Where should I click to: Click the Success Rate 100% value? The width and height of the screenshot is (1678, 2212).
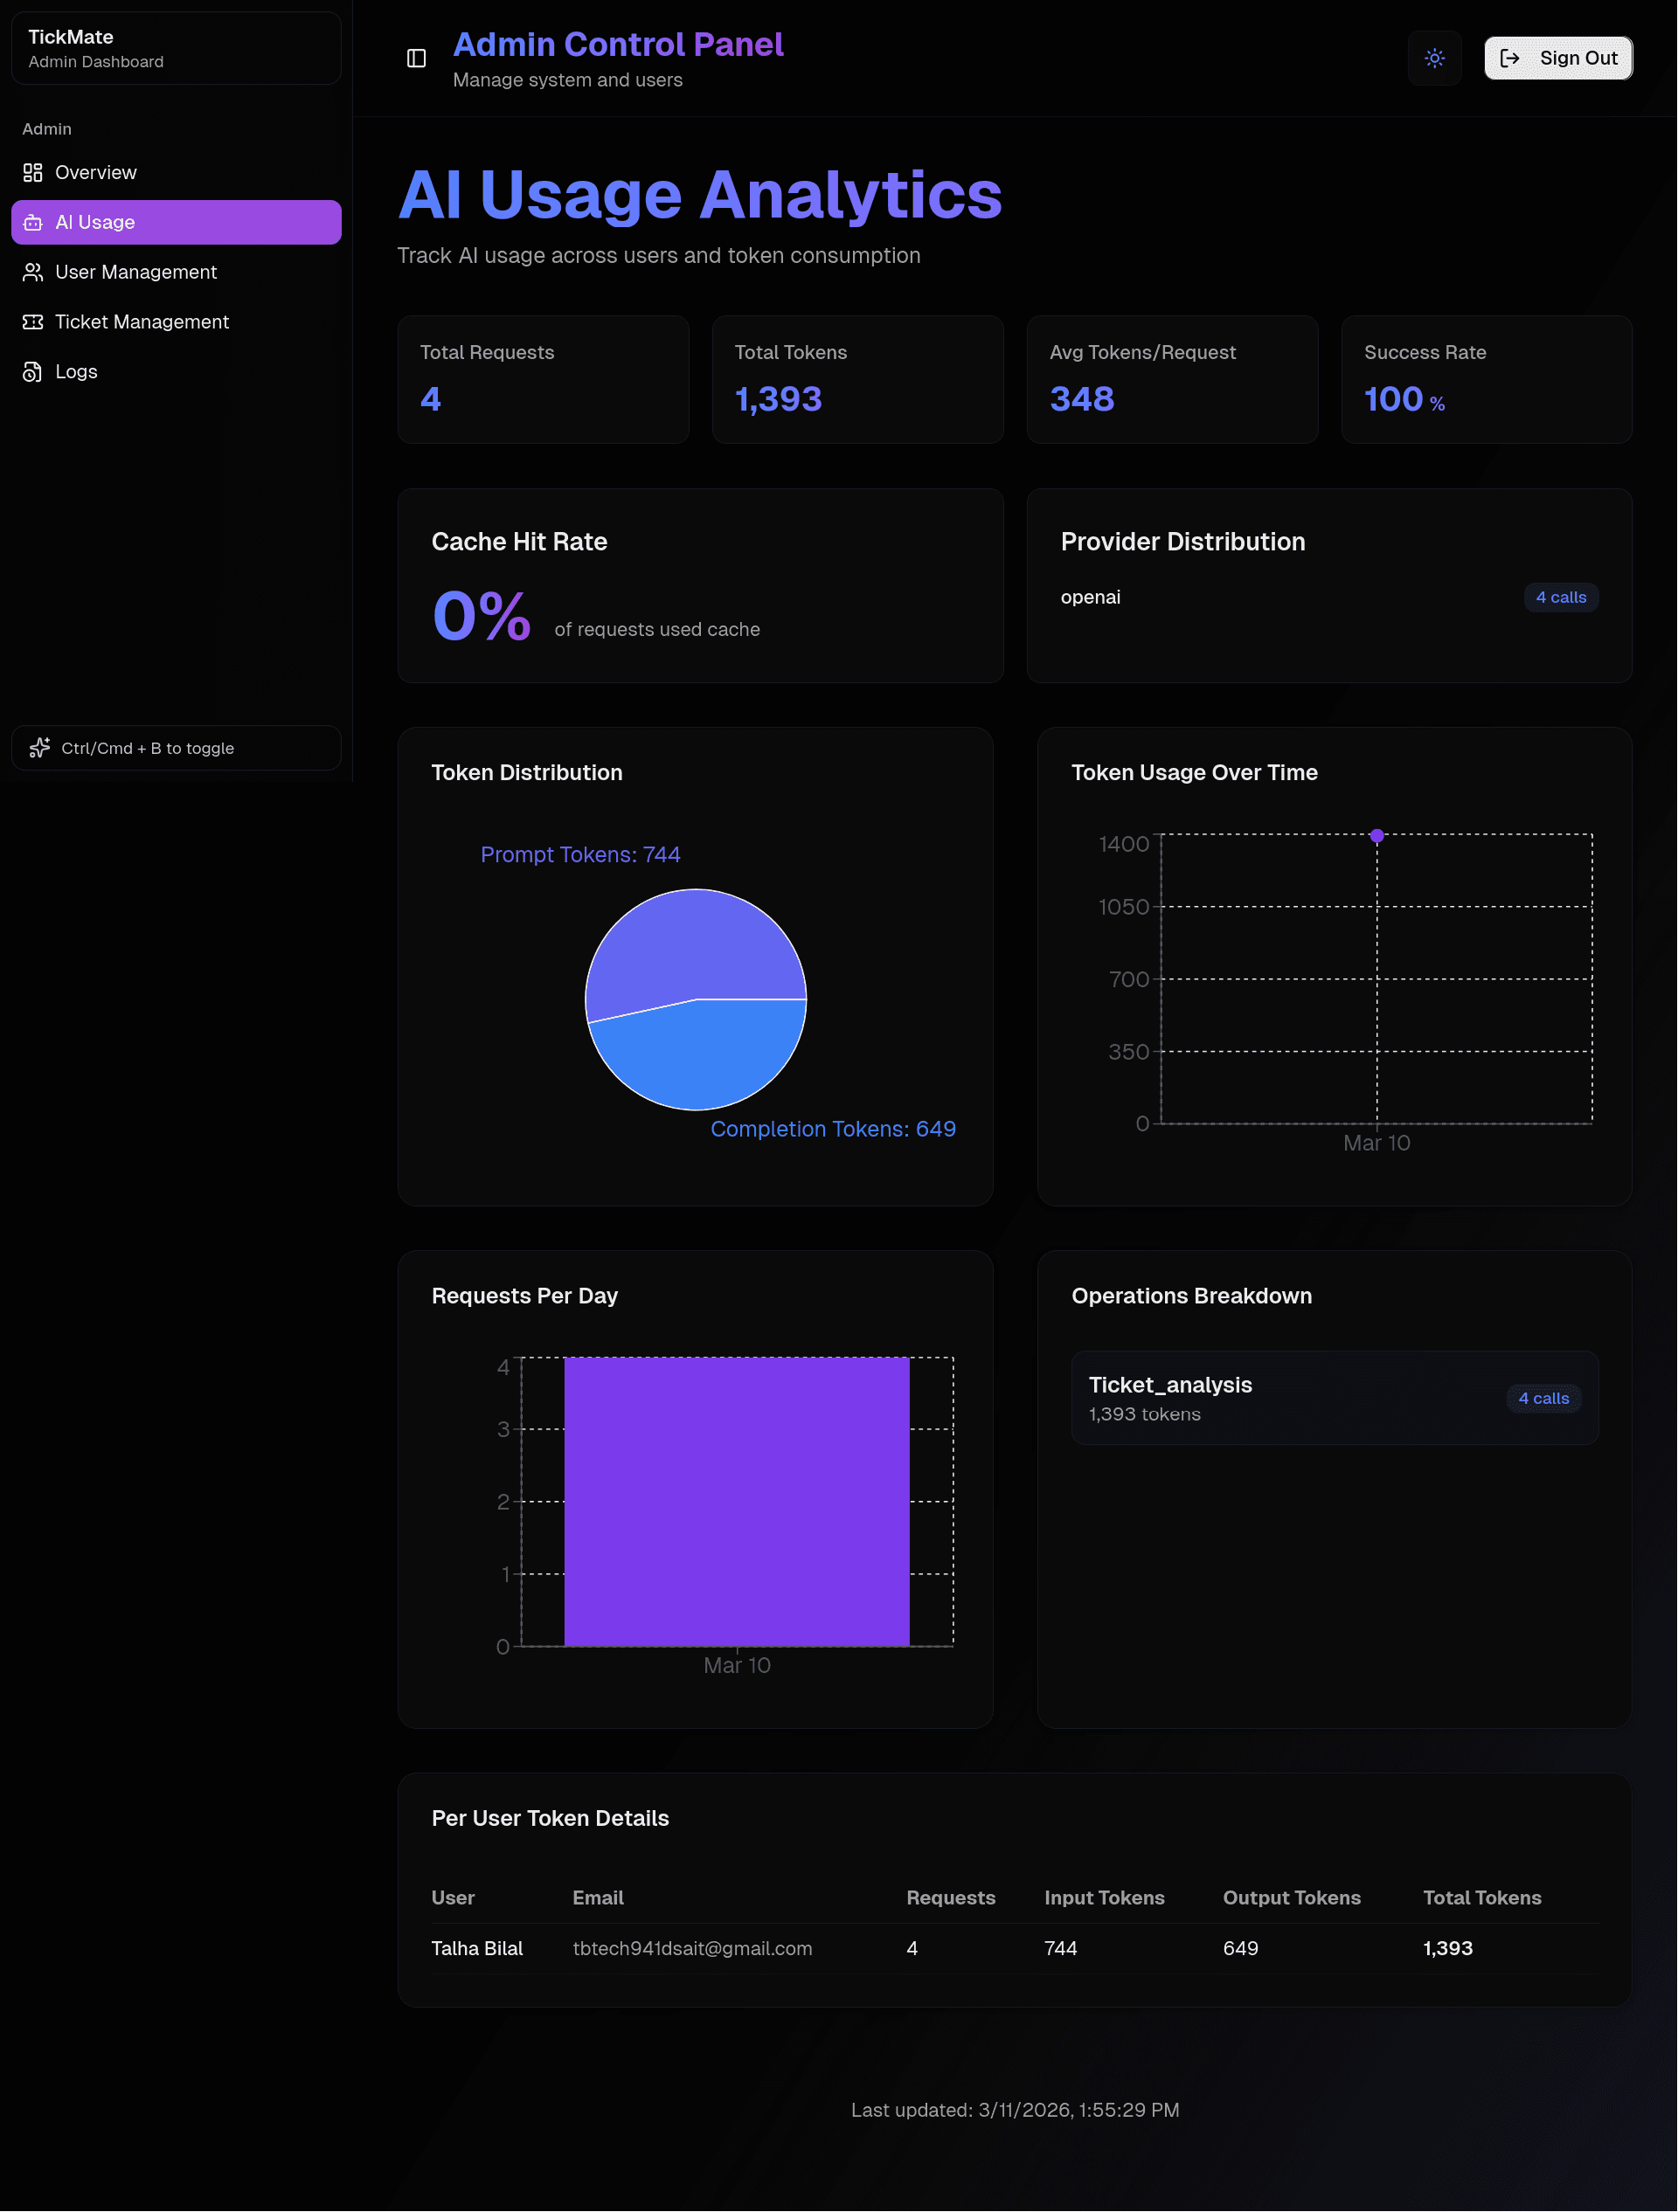pos(1404,399)
